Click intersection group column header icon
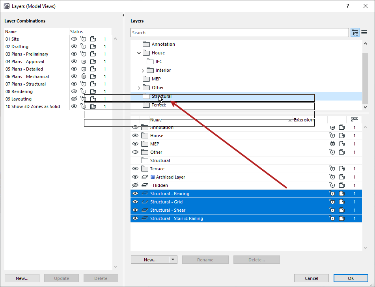This screenshot has width=375, height=287. pyautogui.click(x=354, y=119)
